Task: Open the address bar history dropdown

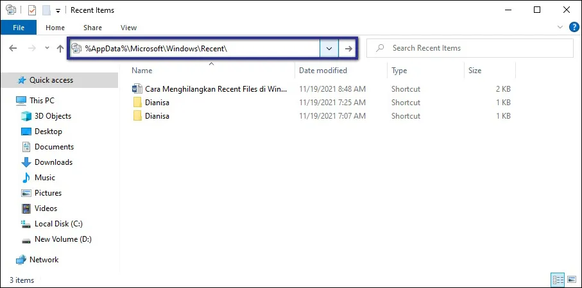Action: (329, 48)
